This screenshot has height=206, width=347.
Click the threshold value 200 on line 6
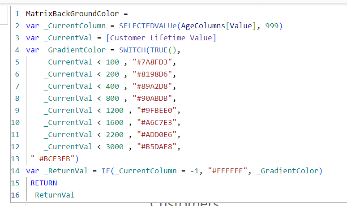[112, 74]
